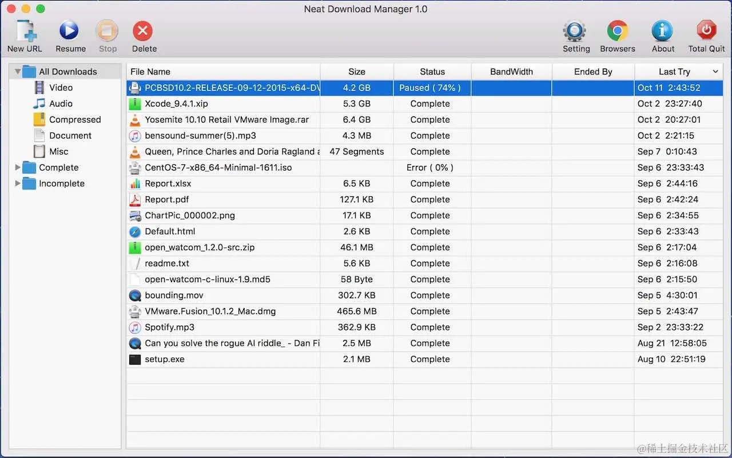Collapse the All Downloads tree node
Image resolution: width=732 pixels, height=458 pixels.
pyautogui.click(x=18, y=72)
